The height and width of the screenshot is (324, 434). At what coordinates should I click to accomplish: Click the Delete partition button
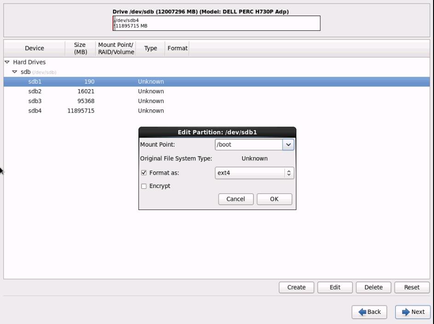(x=373, y=287)
